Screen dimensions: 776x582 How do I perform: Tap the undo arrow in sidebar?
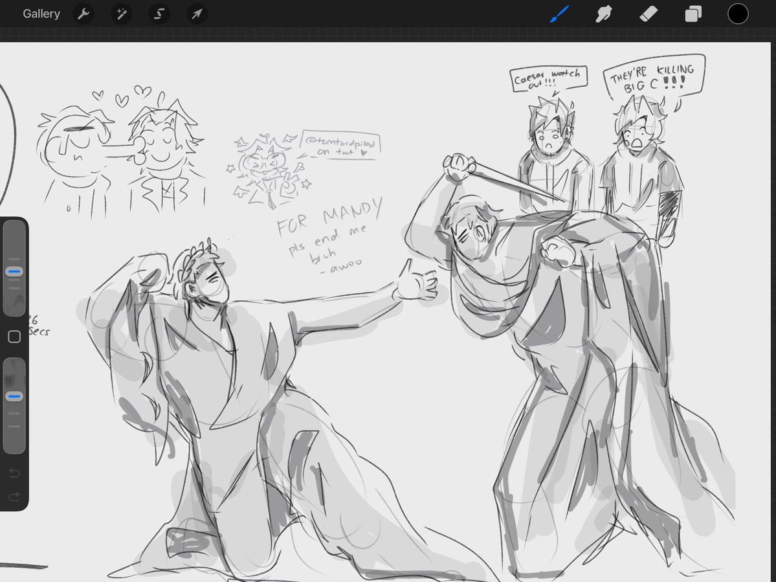pos(14,474)
